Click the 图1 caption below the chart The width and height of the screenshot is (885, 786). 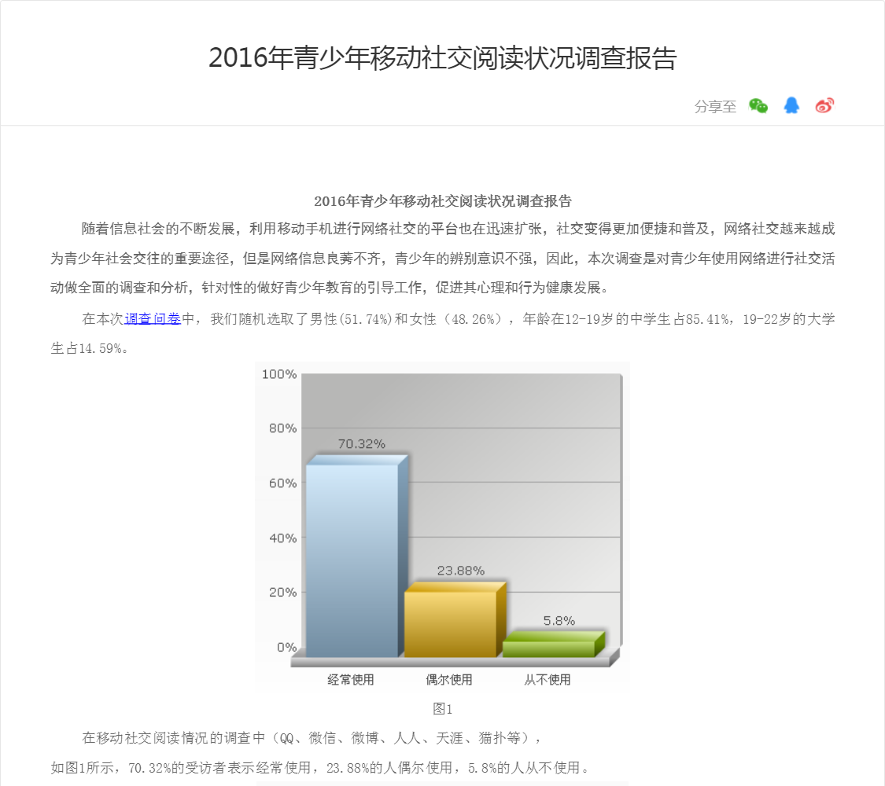[x=442, y=709]
